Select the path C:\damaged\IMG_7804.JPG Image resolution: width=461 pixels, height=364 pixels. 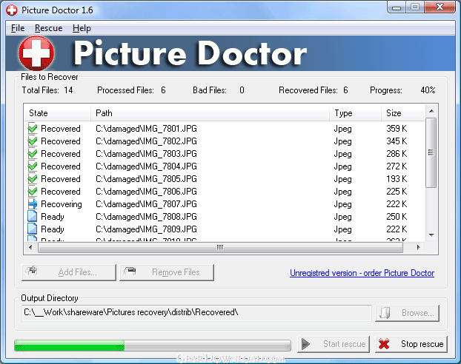point(146,166)
